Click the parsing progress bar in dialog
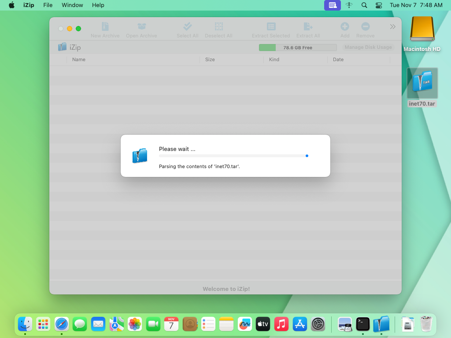Screen dimensions: 451x338 [x=233, y=156]
